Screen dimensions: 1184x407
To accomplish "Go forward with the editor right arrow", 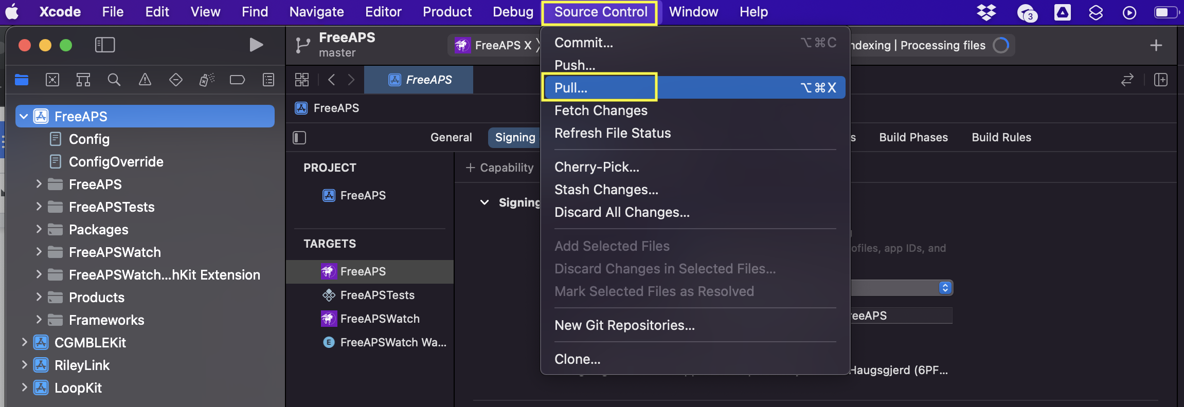I will pos(351,80).
